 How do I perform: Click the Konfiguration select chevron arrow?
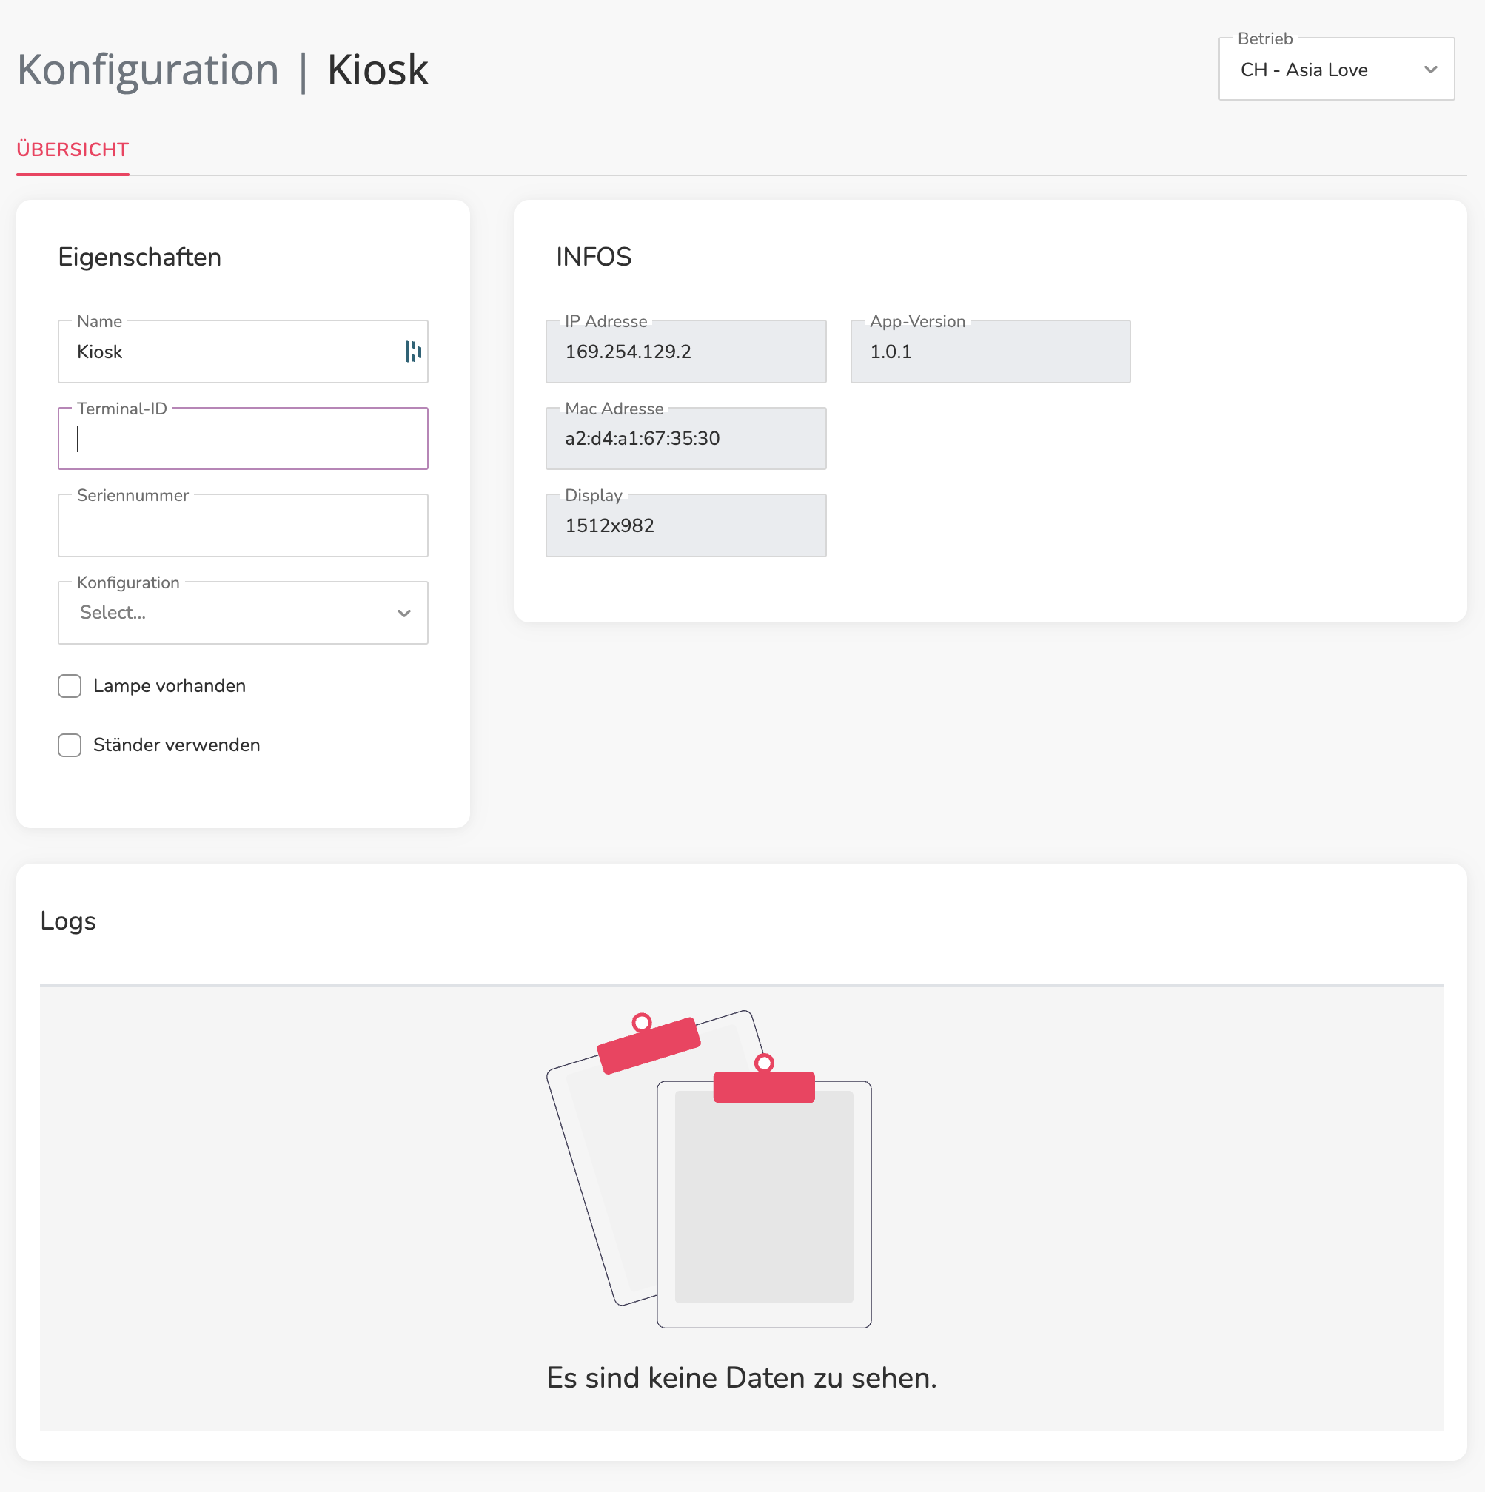[404, 614]
